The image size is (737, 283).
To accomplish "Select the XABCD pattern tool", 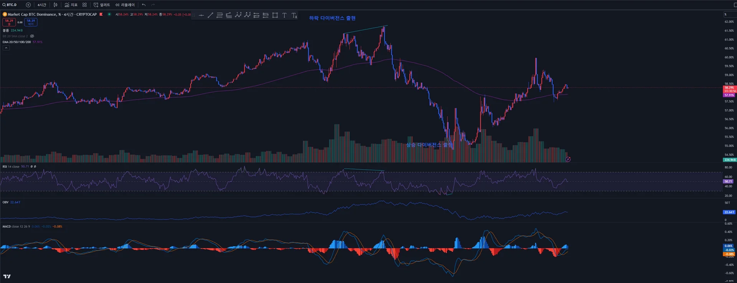I will coord(238,15).
